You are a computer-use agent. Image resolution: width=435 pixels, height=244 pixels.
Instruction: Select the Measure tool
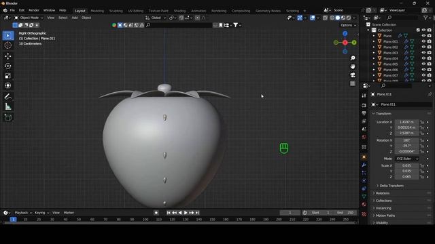coord(8,106)
